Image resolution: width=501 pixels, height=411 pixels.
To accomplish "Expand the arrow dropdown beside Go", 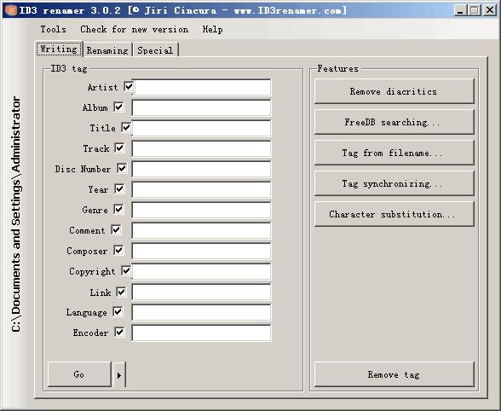I will pos(119,374).
